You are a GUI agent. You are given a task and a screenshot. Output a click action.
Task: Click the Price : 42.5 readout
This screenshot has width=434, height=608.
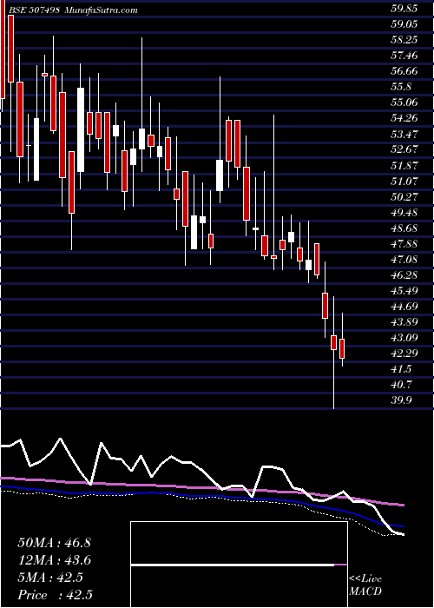(55, 595)
